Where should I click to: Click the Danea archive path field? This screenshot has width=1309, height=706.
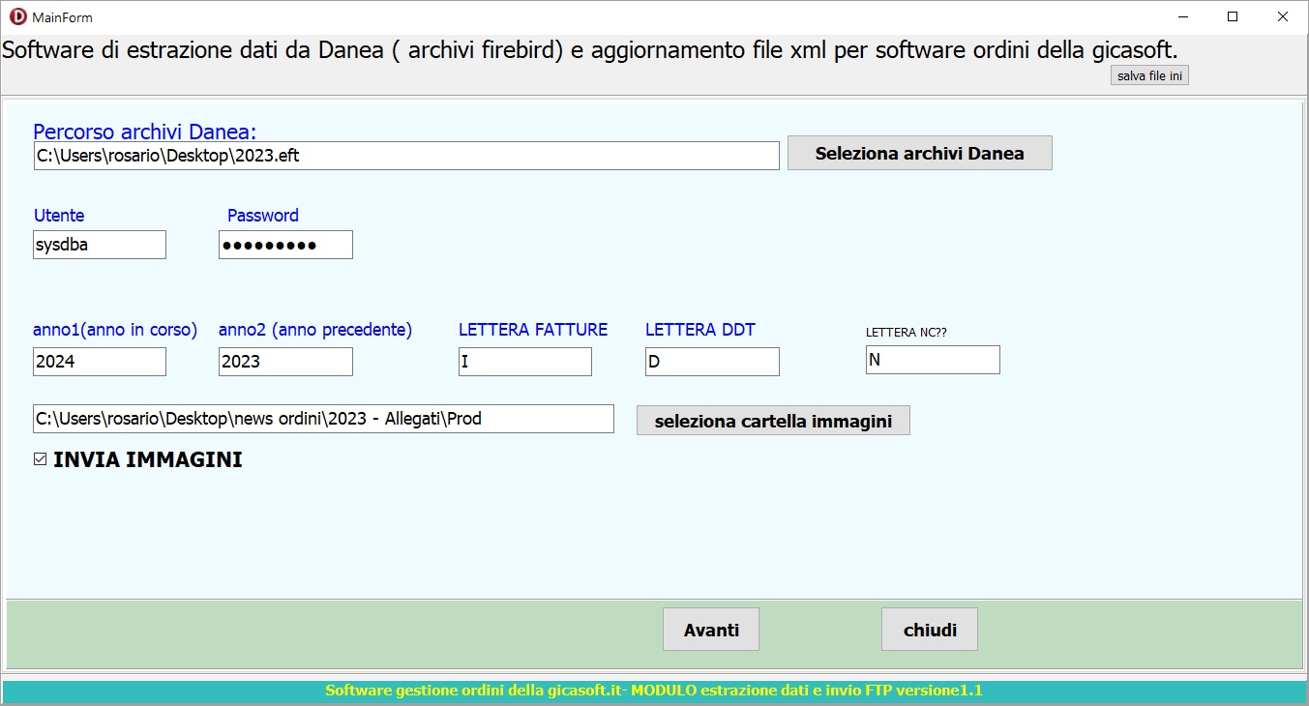pyautogui.click(x=406, y=156)
